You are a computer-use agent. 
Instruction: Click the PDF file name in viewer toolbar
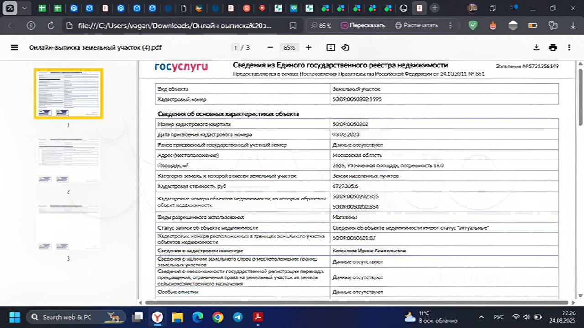[95, 47]
